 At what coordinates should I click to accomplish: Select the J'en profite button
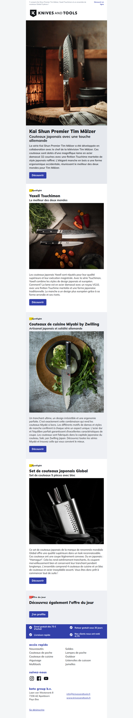point(39,614)
